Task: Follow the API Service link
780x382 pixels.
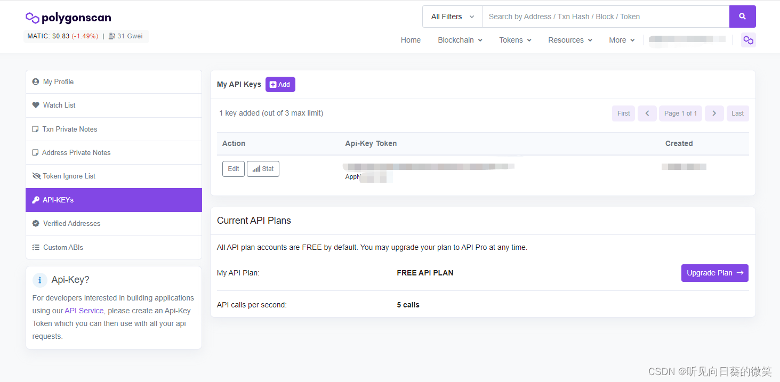Action: point(84,311)
